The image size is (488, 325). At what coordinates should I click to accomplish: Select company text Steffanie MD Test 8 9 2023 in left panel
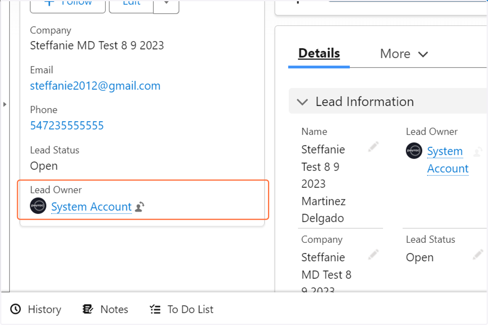coord(97,45)
